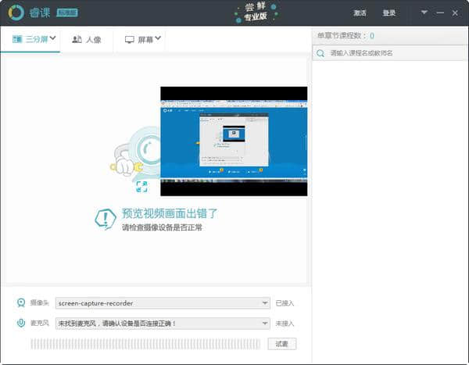This screenshot has width=469, height=365.
Task: Select the 三分屏 tab
Action: (x=31, y=39)
